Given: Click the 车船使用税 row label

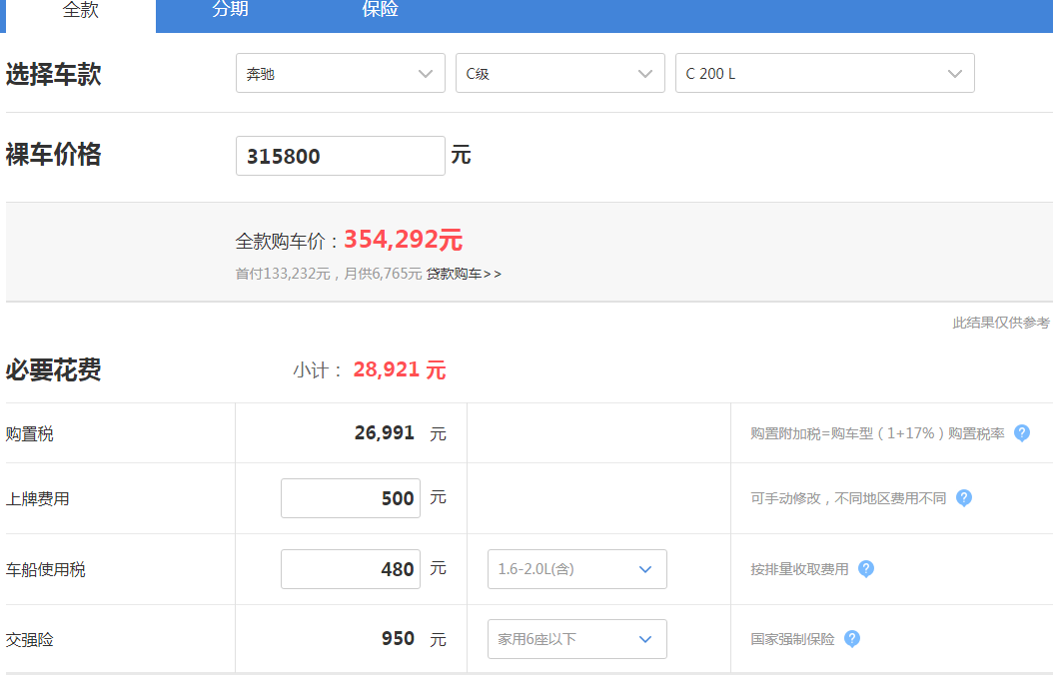Looking at the screenshot, I should coord(46,570).
